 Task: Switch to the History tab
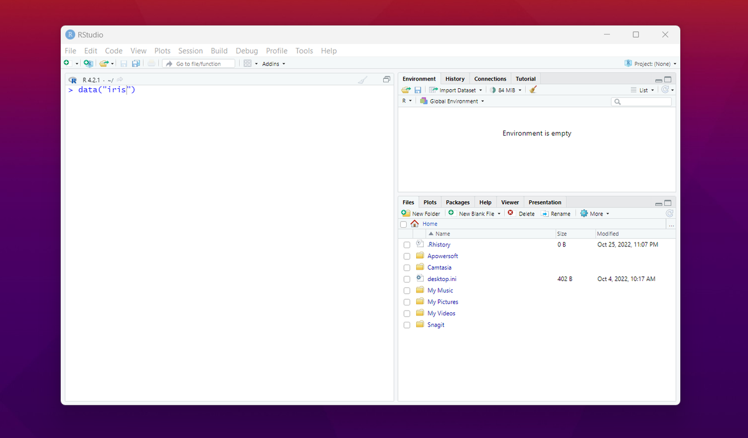pos(455,79)
